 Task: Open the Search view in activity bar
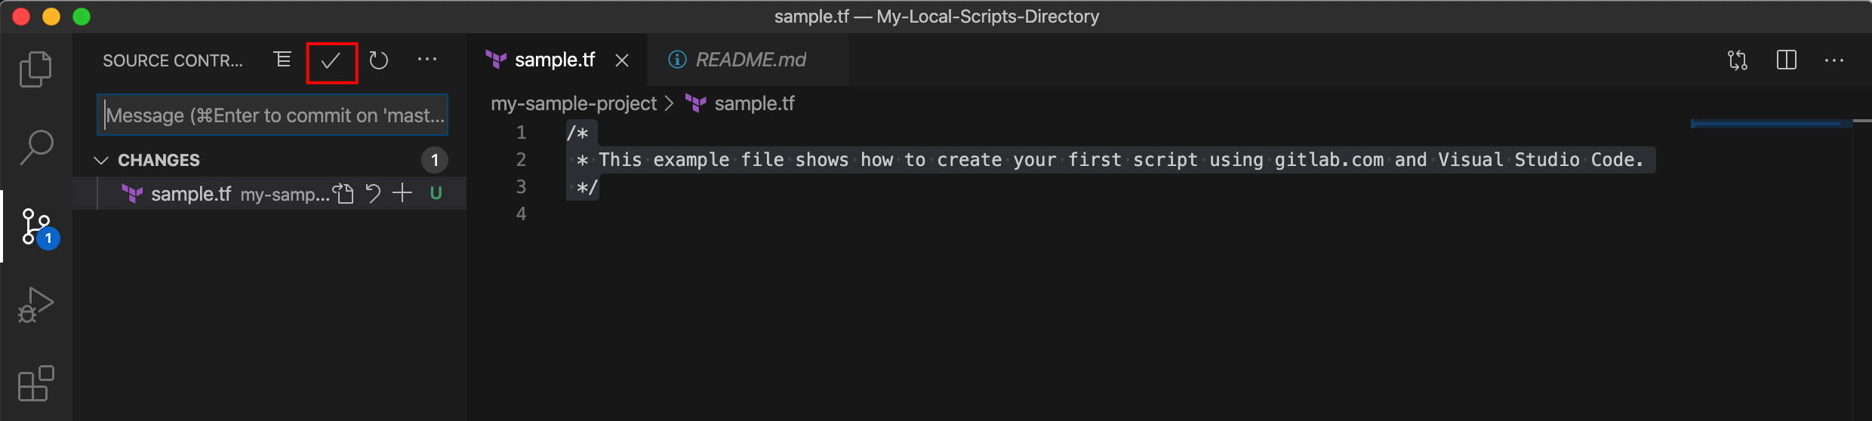pyautogui.click(x=35, y=147)
